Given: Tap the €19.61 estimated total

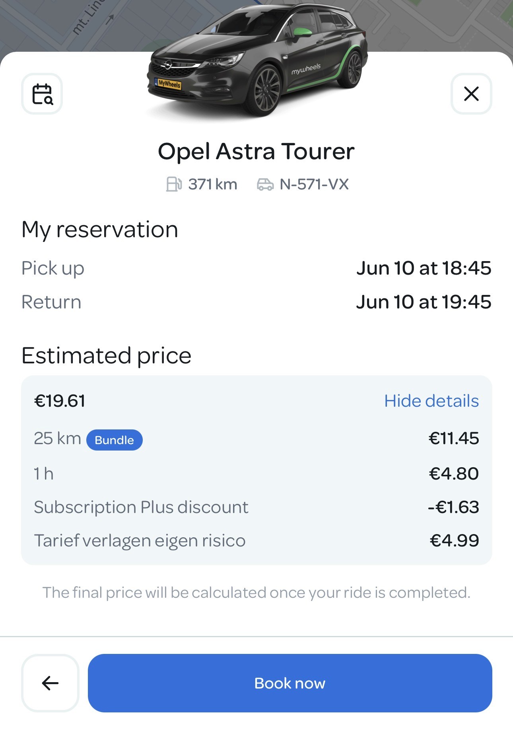Looking at the screenshot, I should click(60, 401).
